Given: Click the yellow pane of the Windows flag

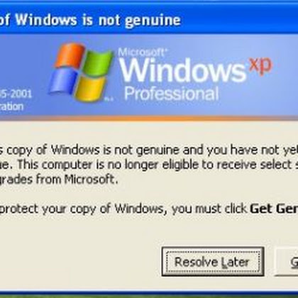Looking at the screenshot, I should (90, 89).
